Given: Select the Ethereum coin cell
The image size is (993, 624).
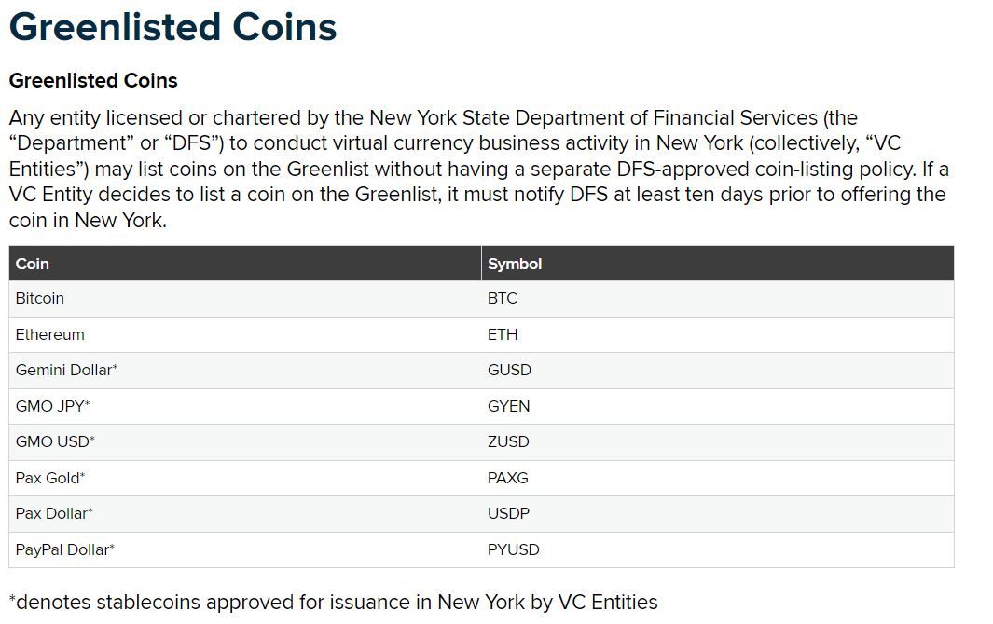Looking at the screenshot, I should coord(50,334).
